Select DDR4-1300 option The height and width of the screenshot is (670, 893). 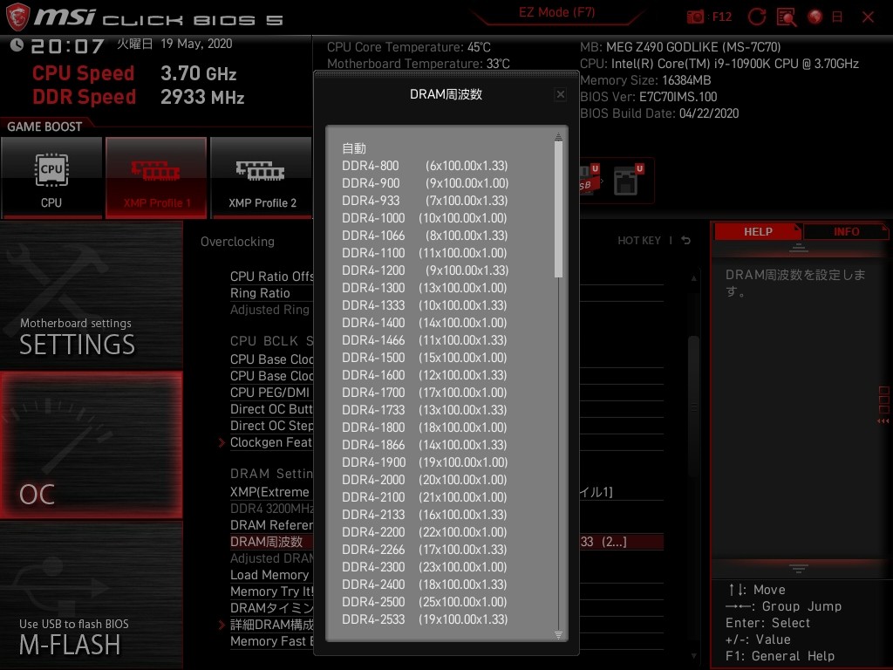point(425,288)
